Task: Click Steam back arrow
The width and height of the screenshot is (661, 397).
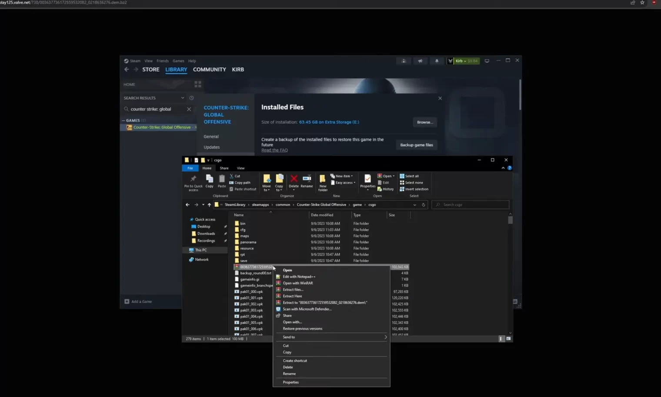Action: point(127,69)
